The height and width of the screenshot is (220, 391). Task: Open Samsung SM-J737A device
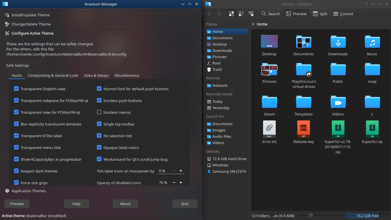[227, 171]
